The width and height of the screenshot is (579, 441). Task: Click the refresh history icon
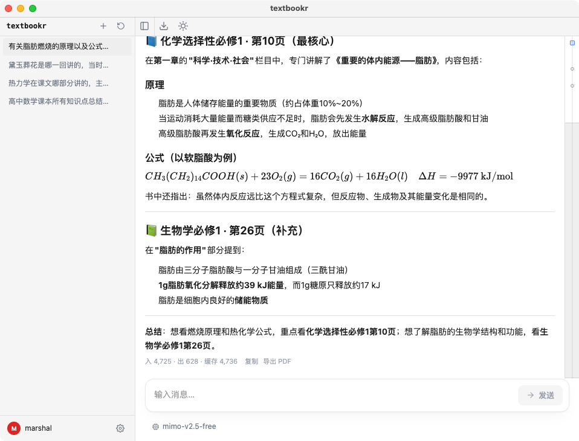121,26
